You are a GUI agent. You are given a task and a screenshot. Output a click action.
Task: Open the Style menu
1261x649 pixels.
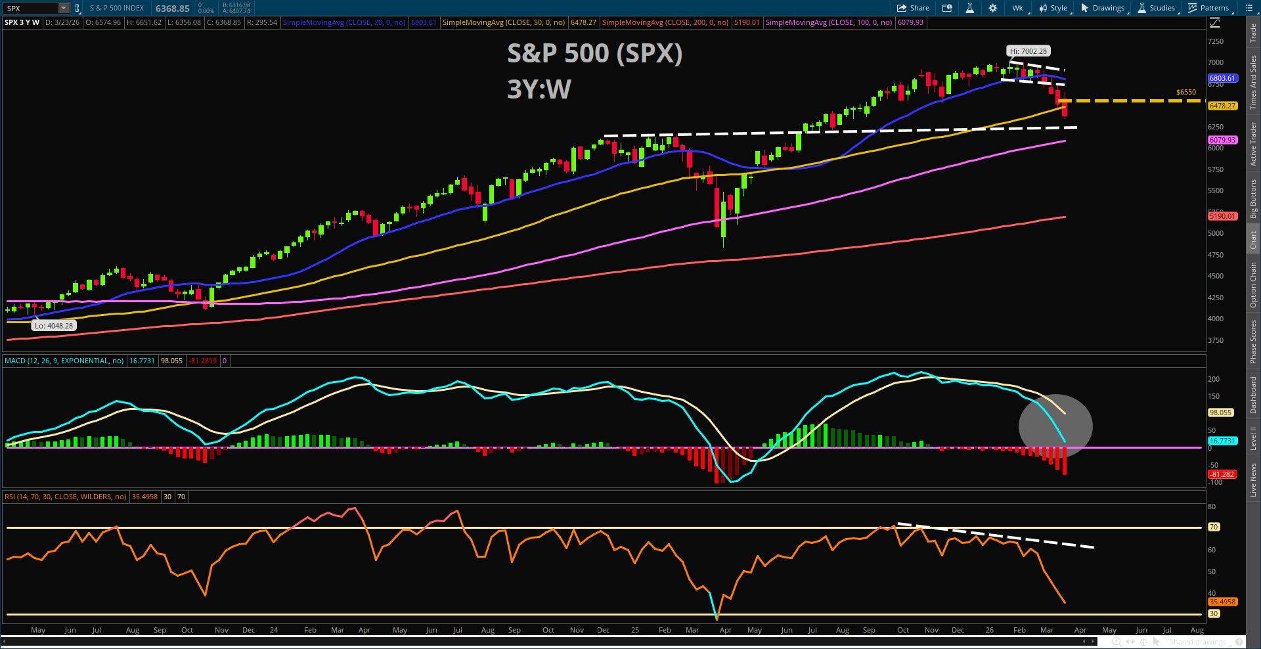1053,8
